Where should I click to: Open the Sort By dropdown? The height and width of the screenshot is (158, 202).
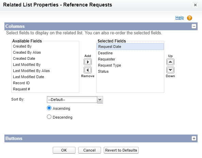[x=75, y=100]
